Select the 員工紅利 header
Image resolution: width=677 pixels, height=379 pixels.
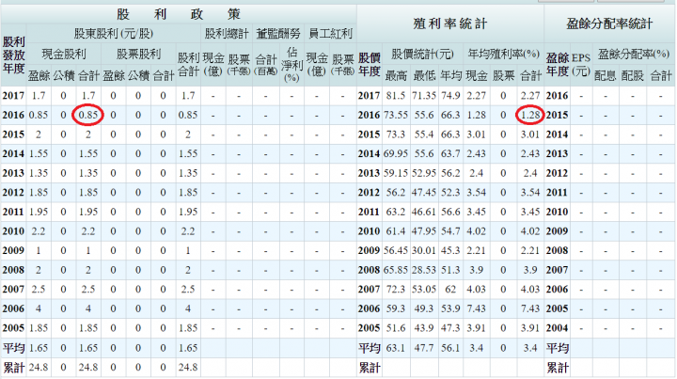330,33
